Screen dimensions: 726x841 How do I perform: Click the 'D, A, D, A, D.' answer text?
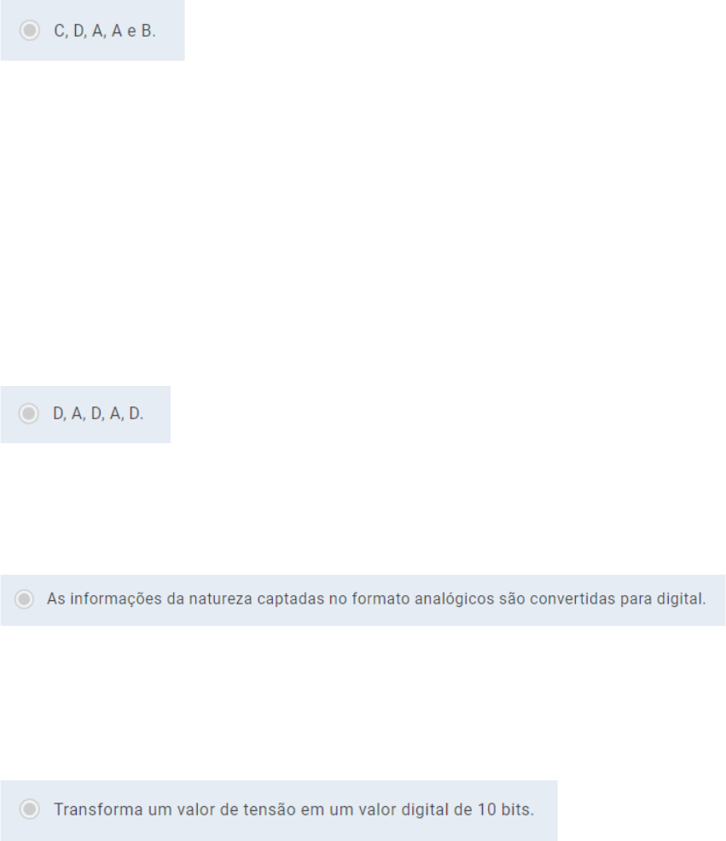click(x=98, y=414)
